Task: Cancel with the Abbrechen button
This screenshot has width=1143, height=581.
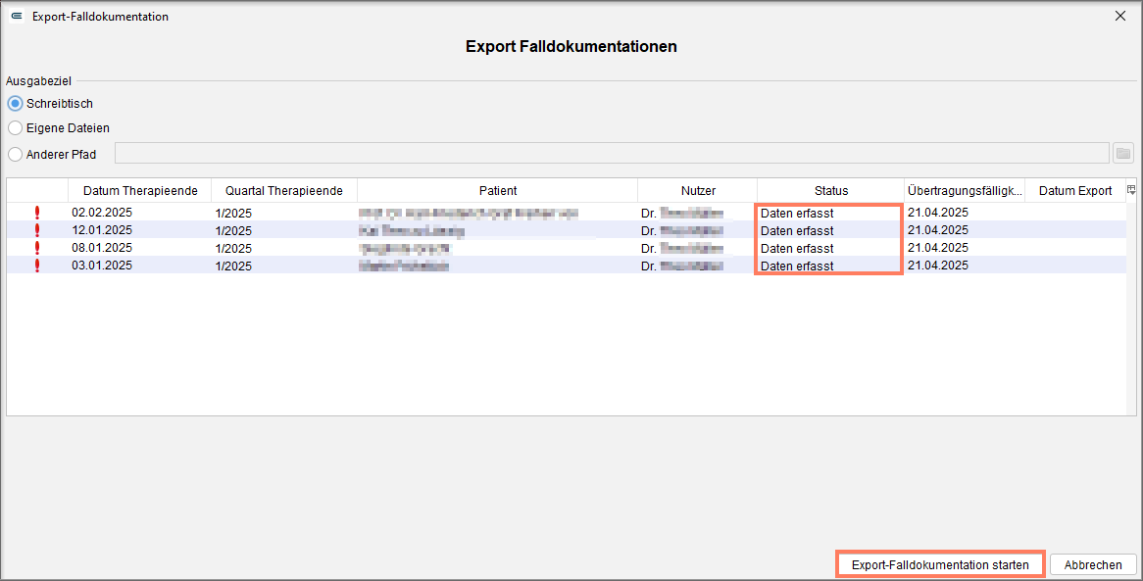Action: (x=1093, y=565)
